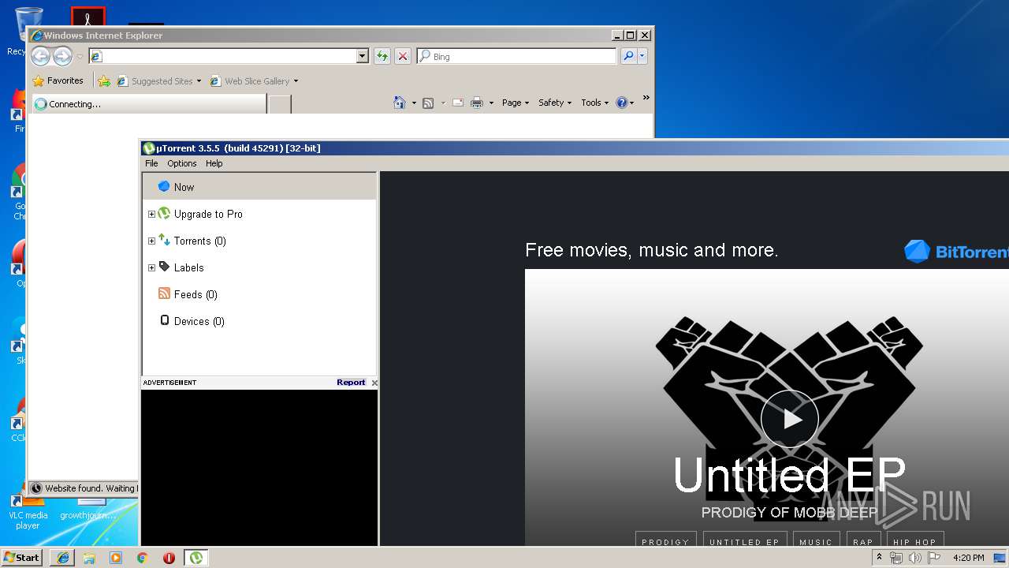The height and width of the screenshot is (568, 1009).
Task: Click the Windows Start button
Action: 21,557
